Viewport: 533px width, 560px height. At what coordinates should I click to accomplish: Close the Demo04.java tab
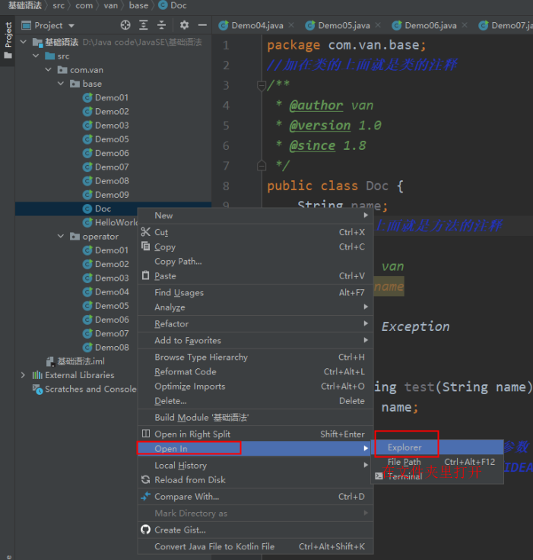point(291,25)
